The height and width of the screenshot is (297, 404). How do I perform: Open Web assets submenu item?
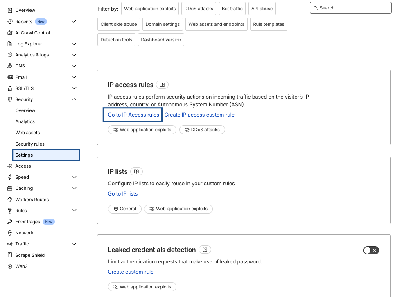(x=27, y=133)
